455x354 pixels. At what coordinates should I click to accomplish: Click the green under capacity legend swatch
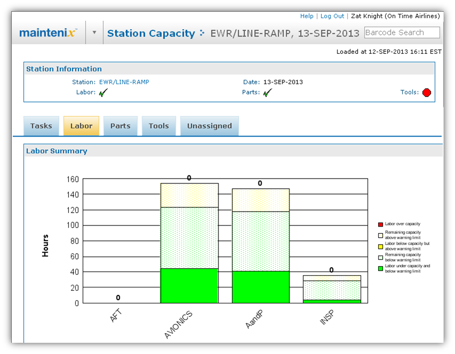click(x=380, y=268)
